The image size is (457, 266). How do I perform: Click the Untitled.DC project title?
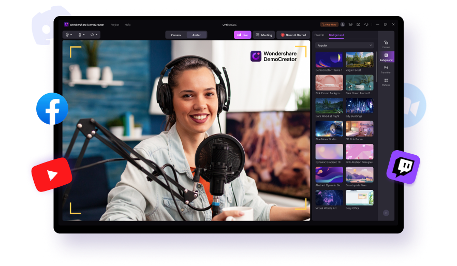(x=229, y=25)
